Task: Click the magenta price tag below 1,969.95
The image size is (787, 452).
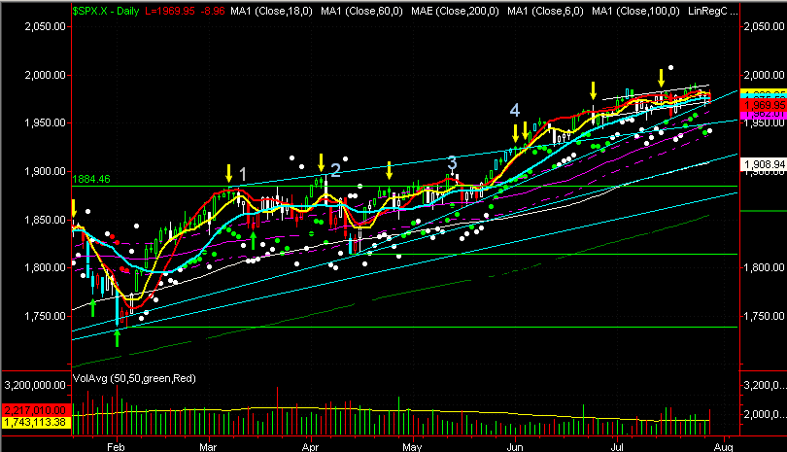Action: [x=764, y=114]
